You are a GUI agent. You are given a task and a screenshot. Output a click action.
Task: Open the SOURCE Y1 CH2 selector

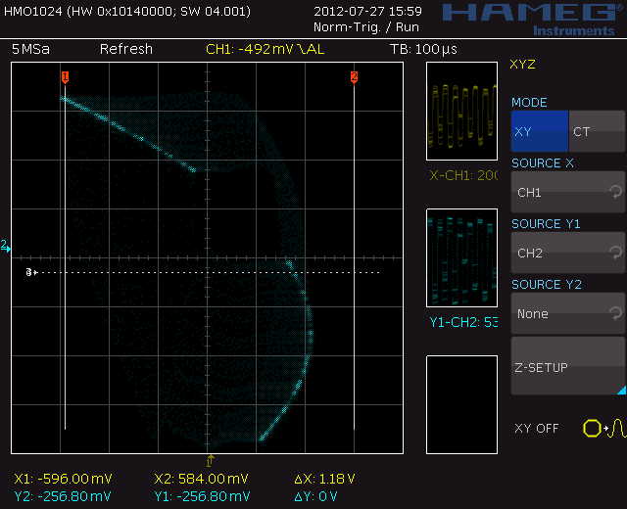pos(566,254)
